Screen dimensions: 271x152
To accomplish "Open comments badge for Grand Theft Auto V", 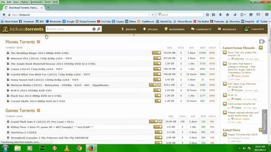I will (153, 122).
